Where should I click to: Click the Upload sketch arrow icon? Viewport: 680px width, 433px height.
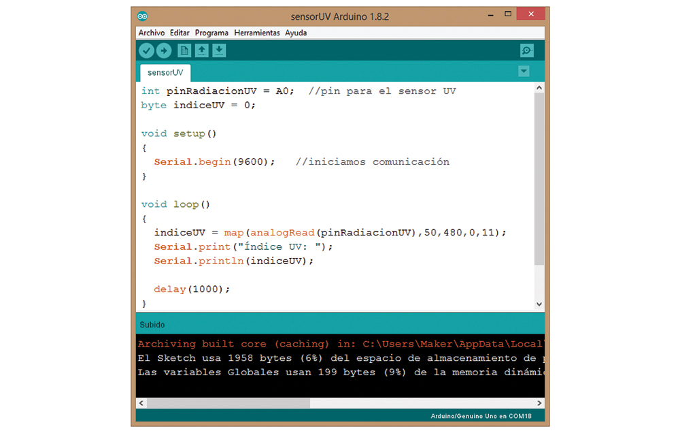(164, 50)
